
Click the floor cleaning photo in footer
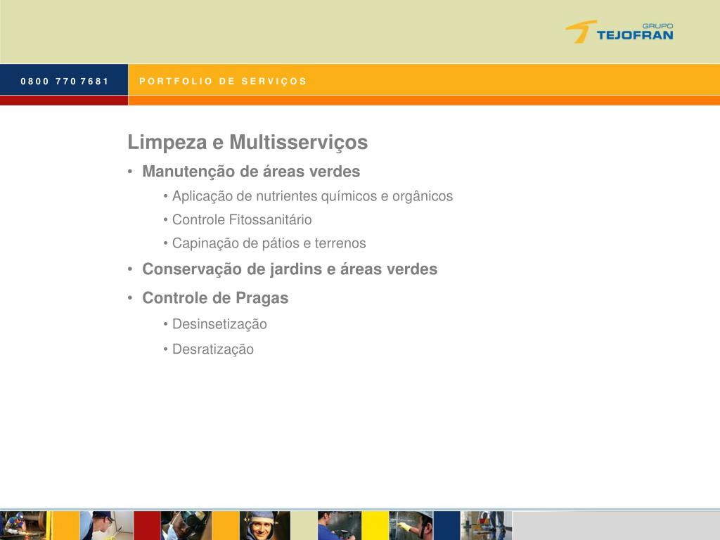pyautogui.click(x=487, y=525)
